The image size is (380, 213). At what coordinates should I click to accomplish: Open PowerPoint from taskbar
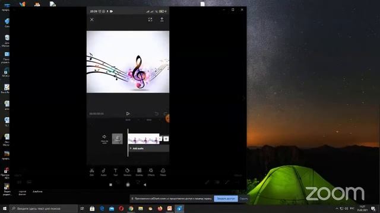click(x=170, y=208)
